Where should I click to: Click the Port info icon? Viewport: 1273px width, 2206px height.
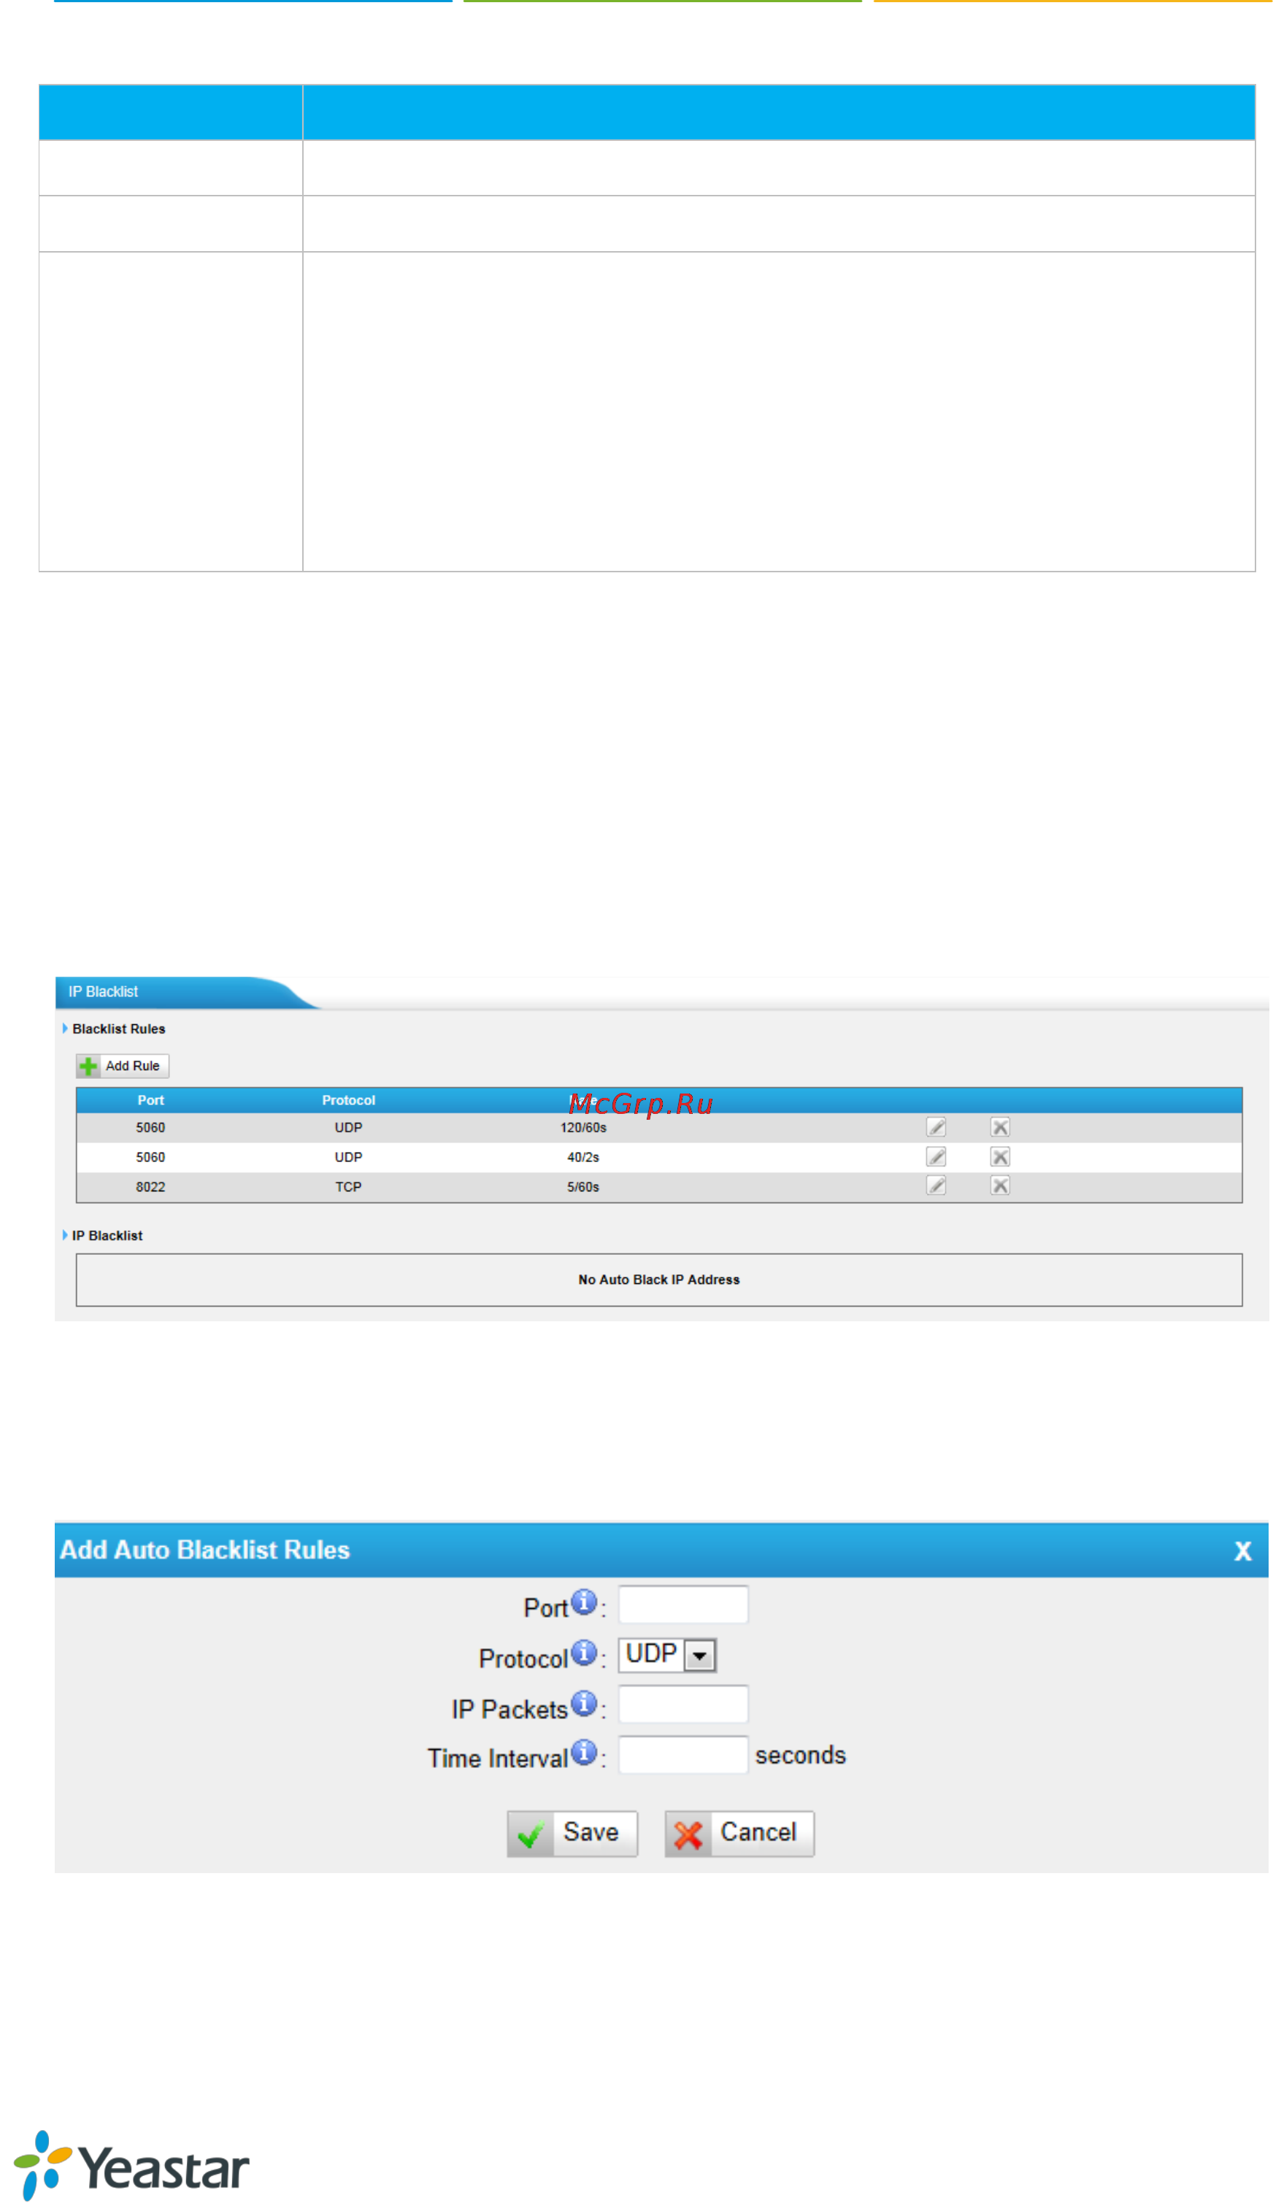(584, 1602)
